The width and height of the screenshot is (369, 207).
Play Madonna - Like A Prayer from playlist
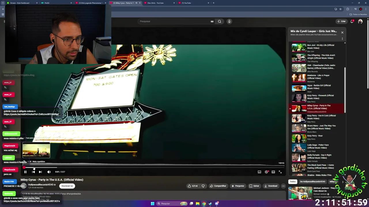tap(317, 78)
